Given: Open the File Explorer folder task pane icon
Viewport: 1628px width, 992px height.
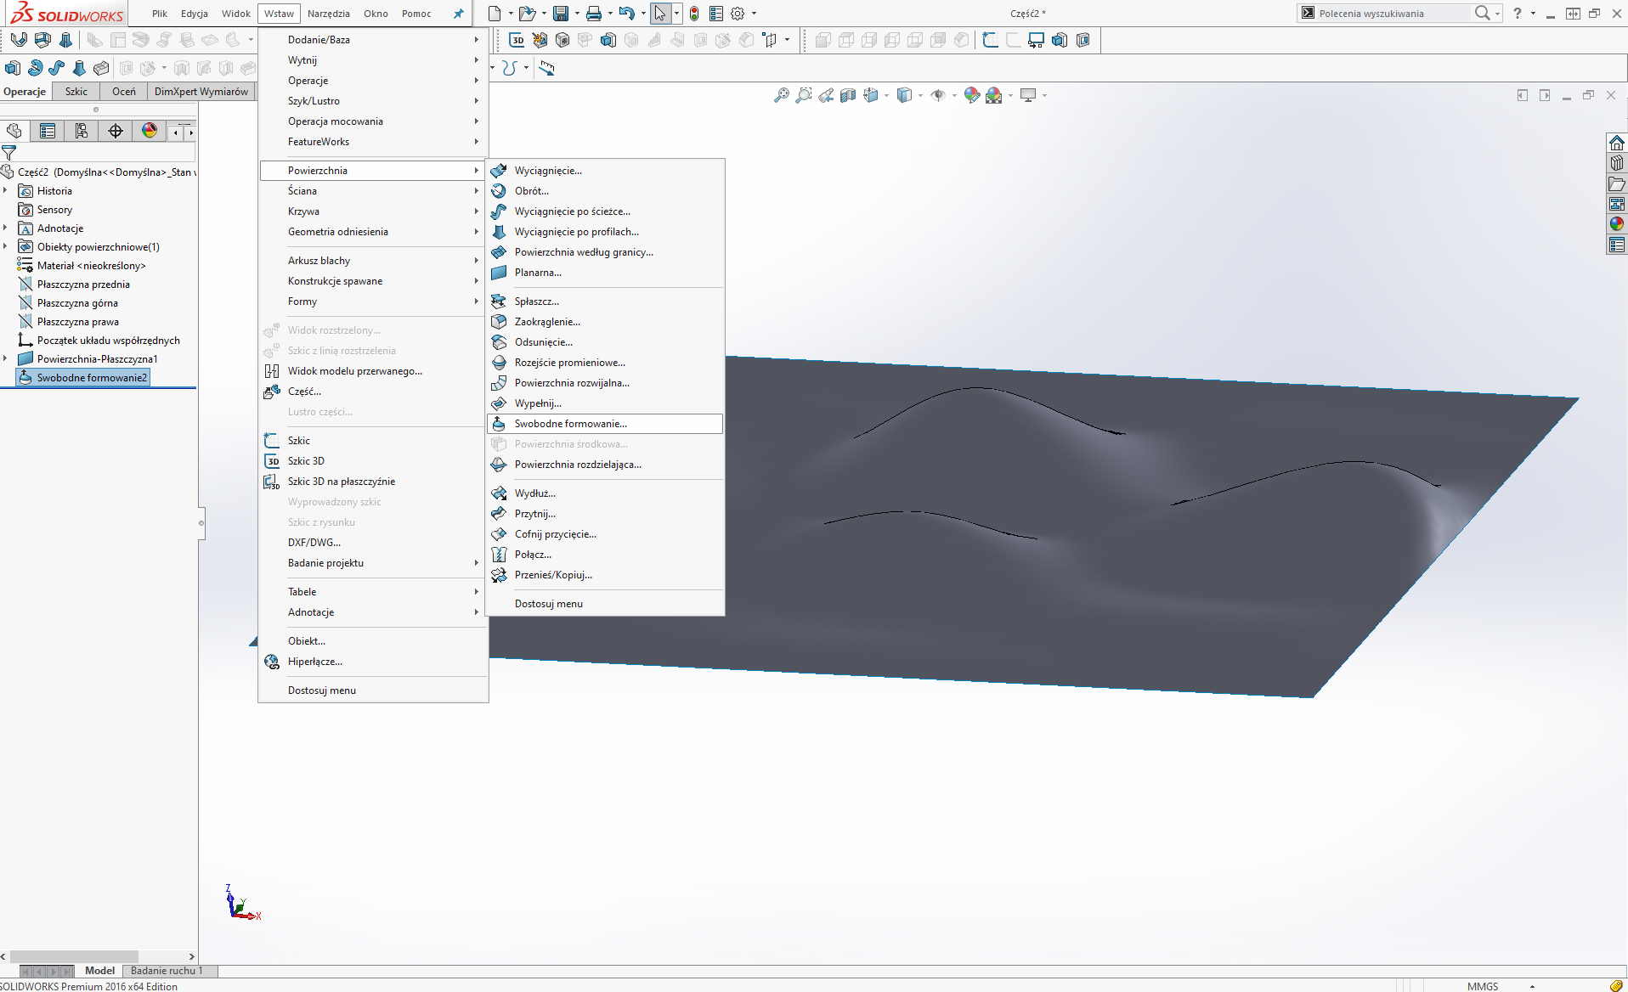Looking at the screenshot, I should (1616, 183).
